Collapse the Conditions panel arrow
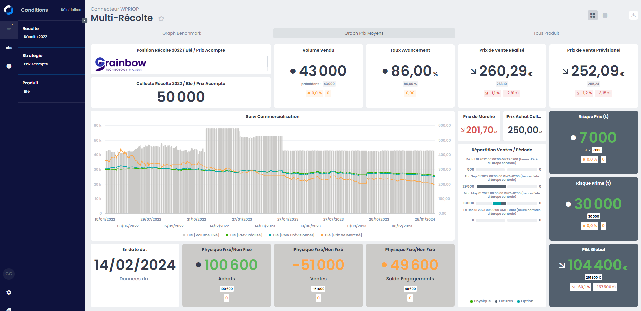The image size is (641, 311). [x=85, y=20]
